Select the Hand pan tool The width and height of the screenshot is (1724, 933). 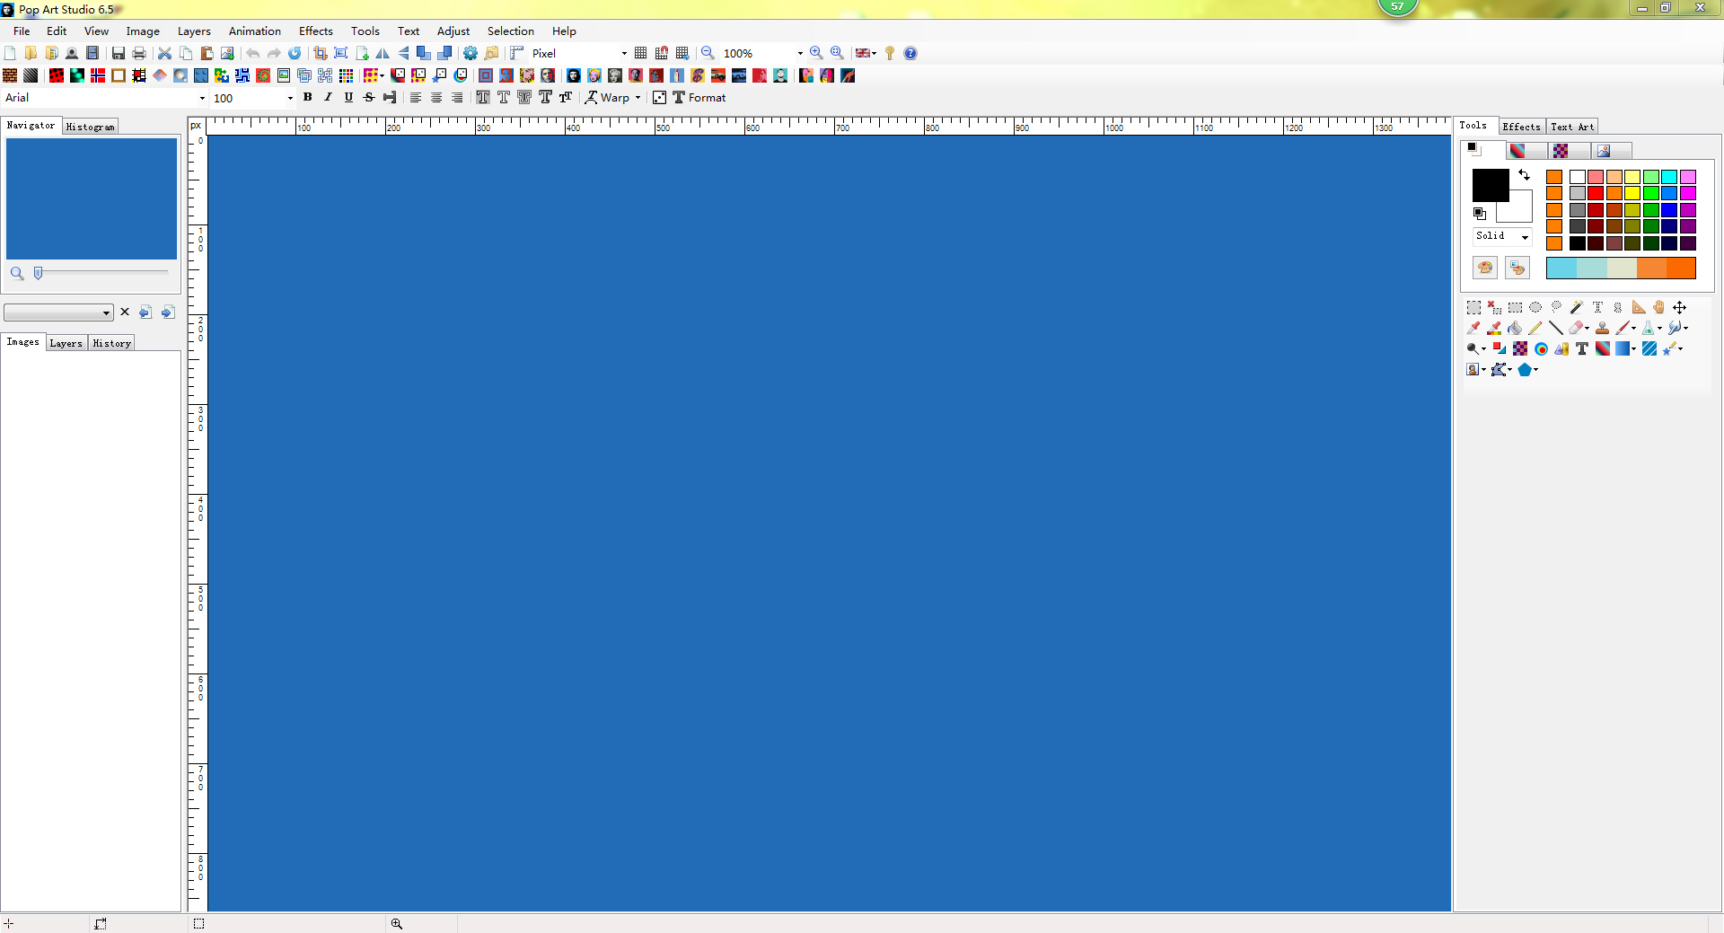[1659, 307]
